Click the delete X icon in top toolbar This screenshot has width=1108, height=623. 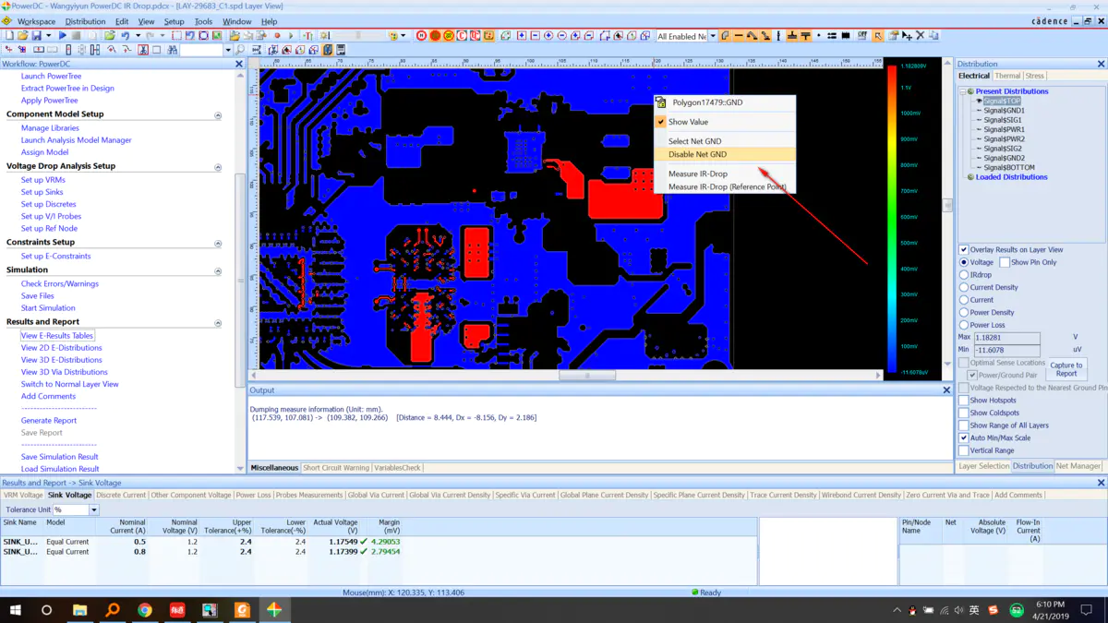tap(920, 36)
